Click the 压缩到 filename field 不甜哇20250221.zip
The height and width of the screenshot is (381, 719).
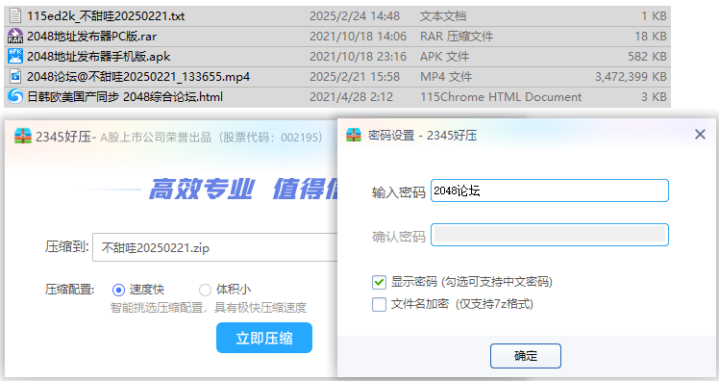click(x=215, y=247)
